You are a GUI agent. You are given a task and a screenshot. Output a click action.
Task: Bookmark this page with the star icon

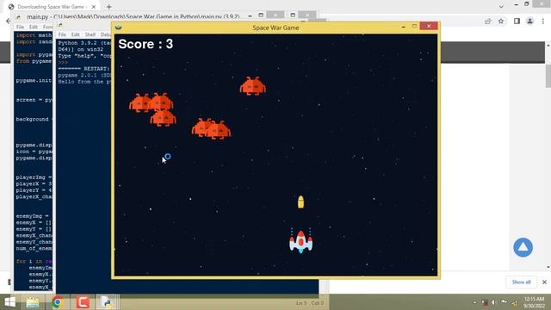[x=501, y=21]
